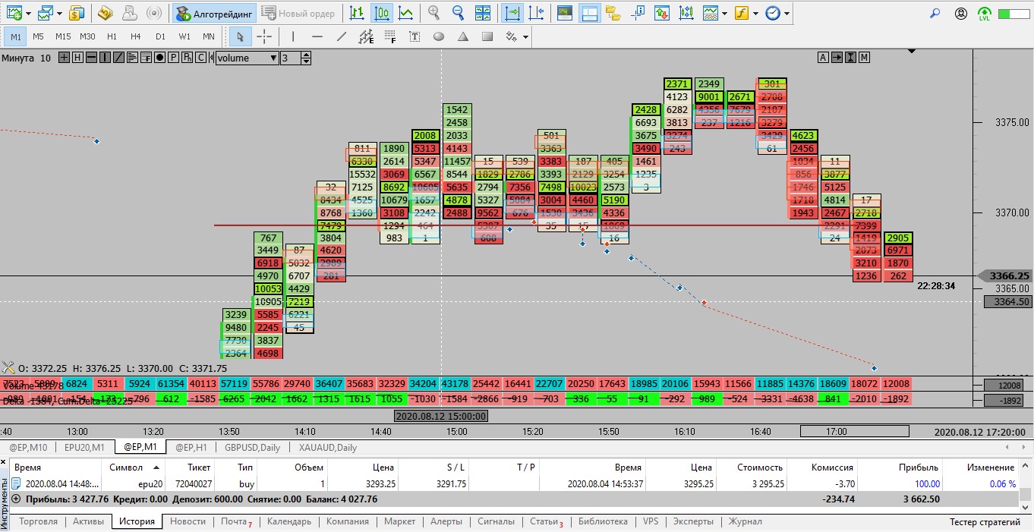Select the M5 timeframe
1034x532 pixels.
coord(38,36)
